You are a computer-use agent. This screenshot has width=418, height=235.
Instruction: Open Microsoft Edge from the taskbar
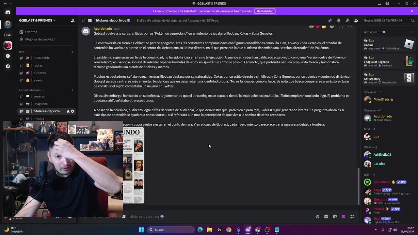pyautogui.click(x=200, y=230)
